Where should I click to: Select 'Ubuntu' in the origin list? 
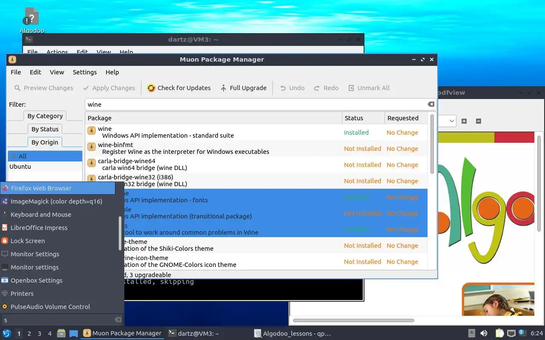coord(45,167)
